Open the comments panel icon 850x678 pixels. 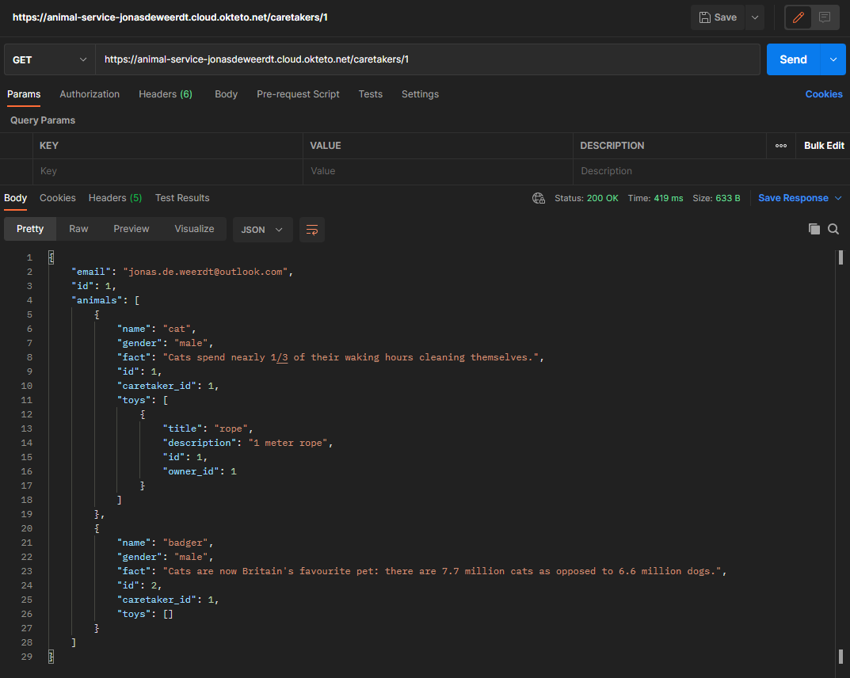tap(824, 17)
